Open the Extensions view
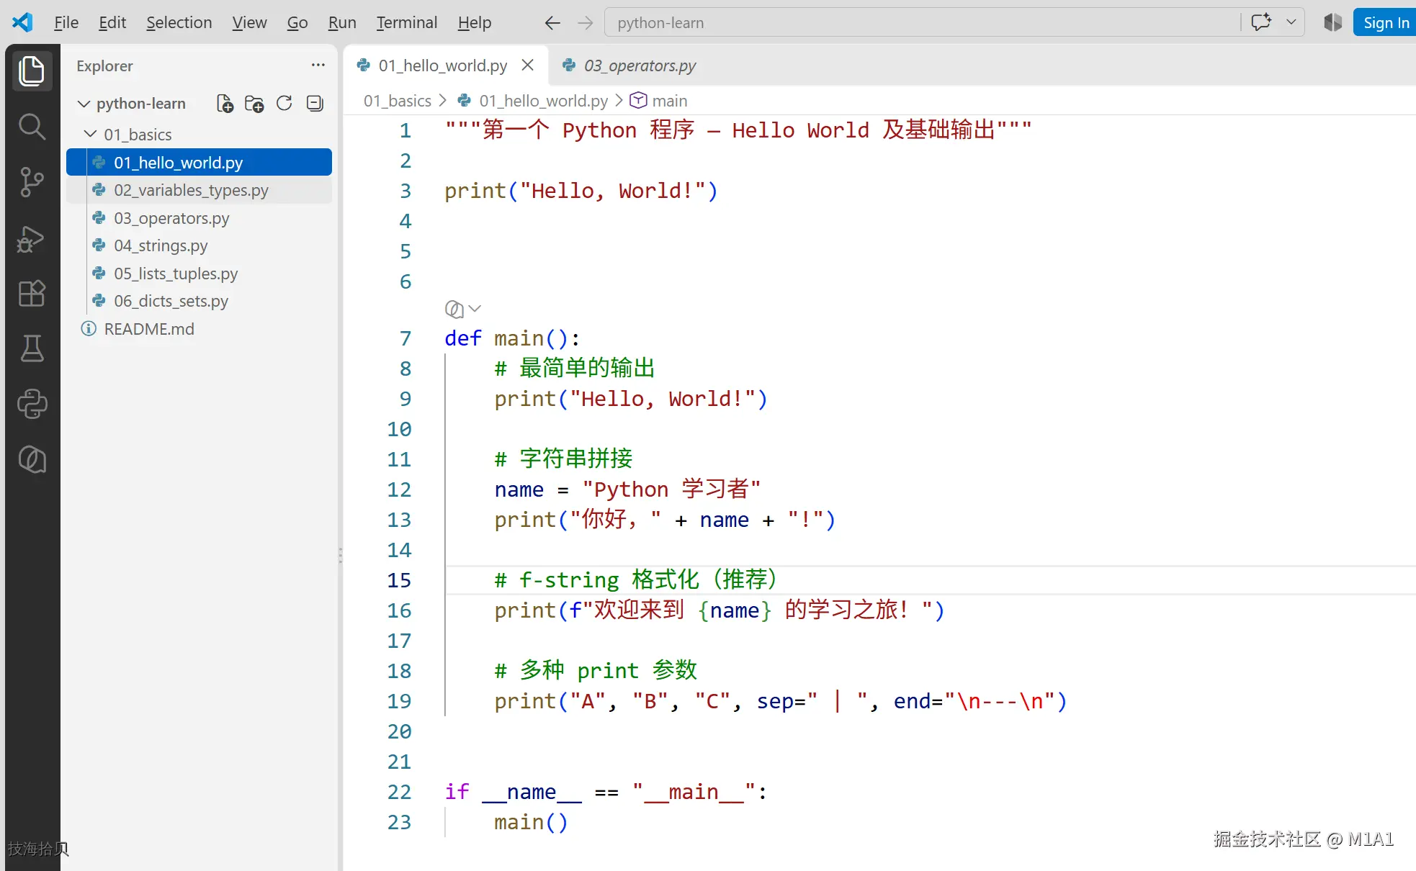1416x871 pixels. click(32, 293)
